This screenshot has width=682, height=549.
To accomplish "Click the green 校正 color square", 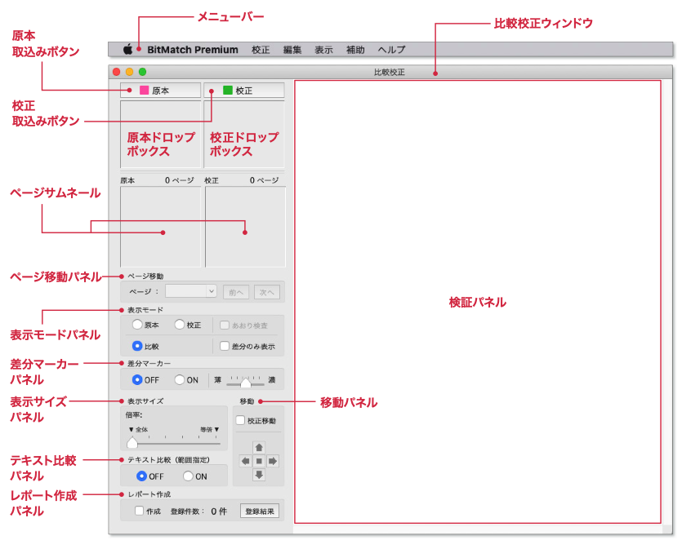I will [228, 90].
